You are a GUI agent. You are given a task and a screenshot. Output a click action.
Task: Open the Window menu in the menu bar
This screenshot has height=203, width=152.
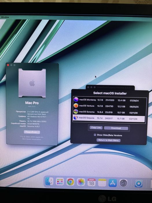coord(5,17)
